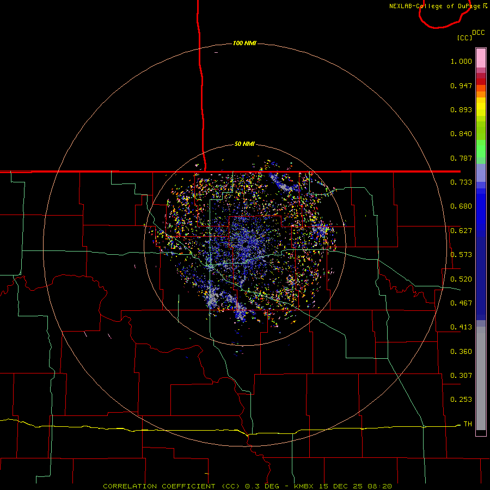The height and width of the screenshot is (490, 490).
Task: Select the 0.733 legend value
Action: (x=461, y=182)
